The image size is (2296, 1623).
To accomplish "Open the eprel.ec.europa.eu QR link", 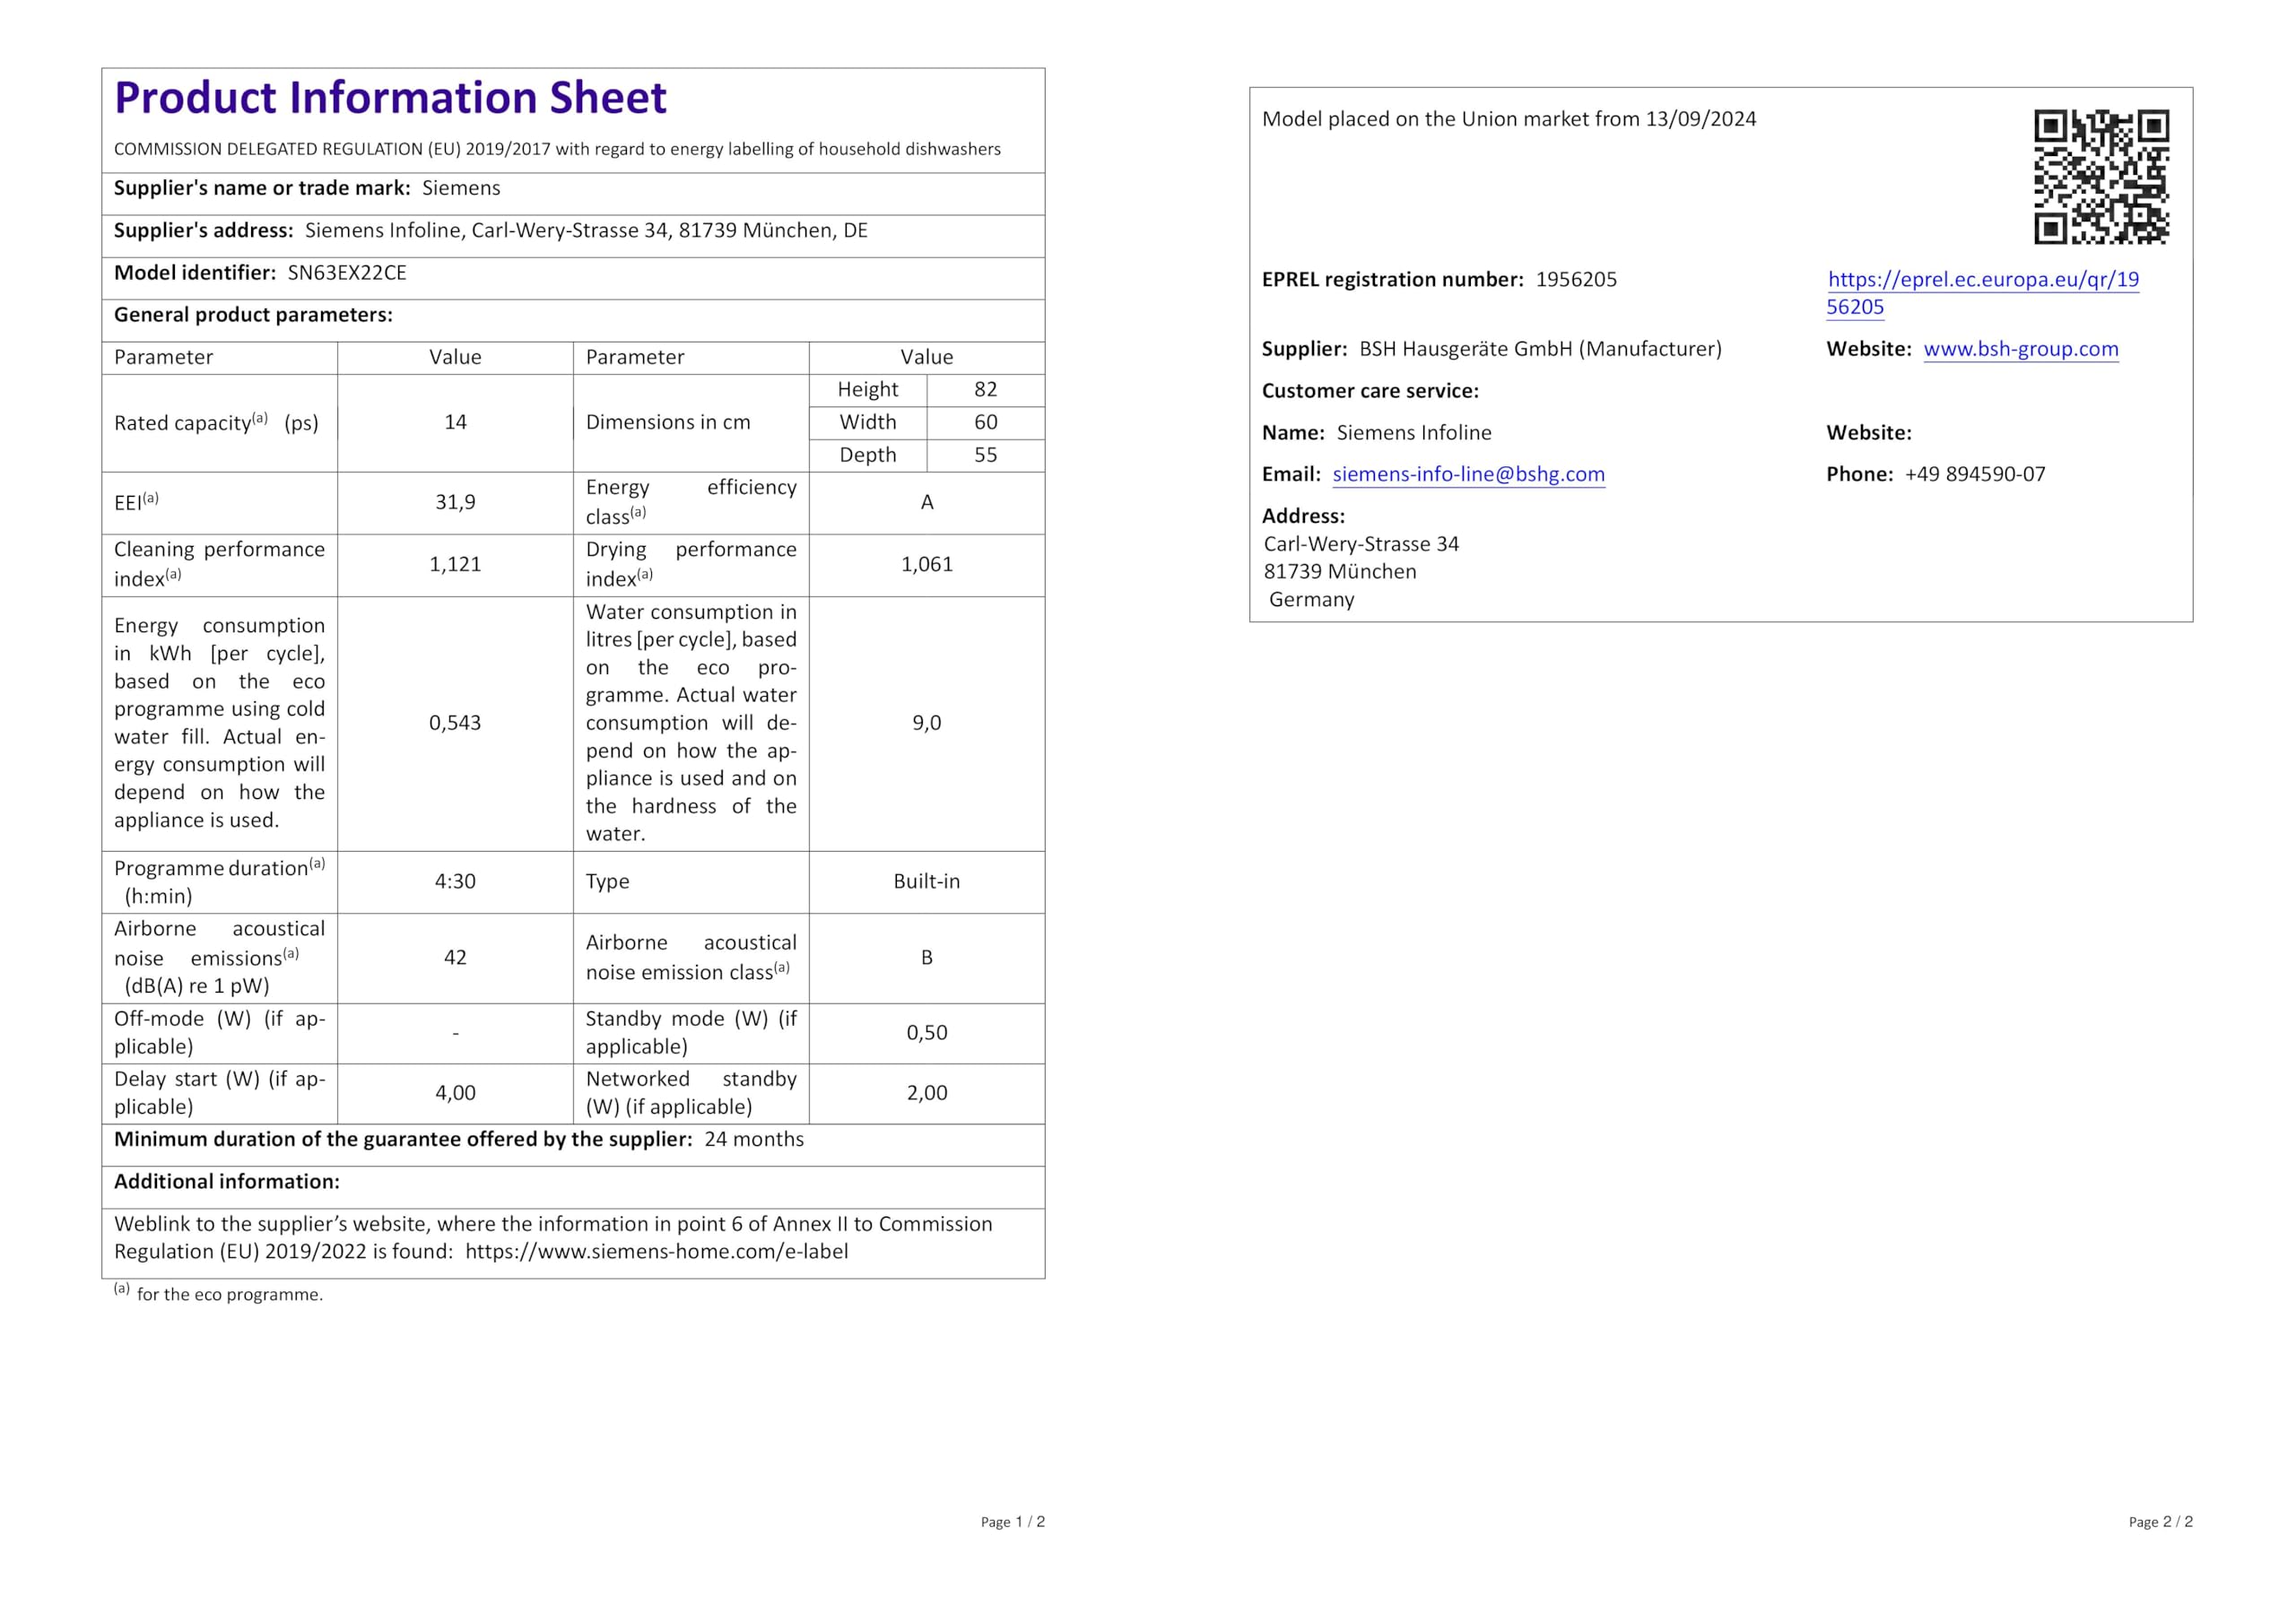I will (x=1982, y=293).
